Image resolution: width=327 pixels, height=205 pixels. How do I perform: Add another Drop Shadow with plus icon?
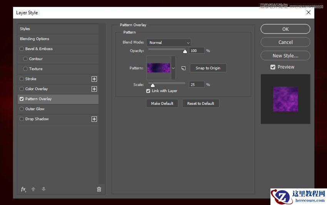tap(94, 119)
